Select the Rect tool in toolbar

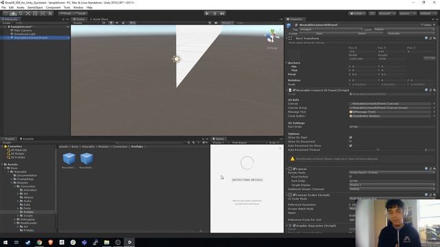(x=35, y=14)
